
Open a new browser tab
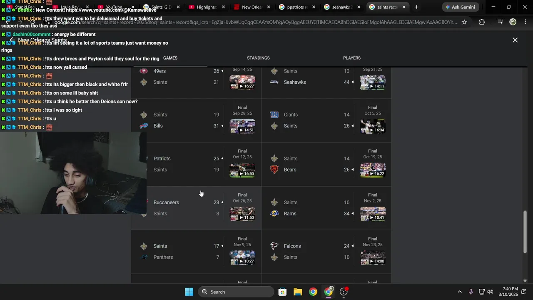(416, 7)
